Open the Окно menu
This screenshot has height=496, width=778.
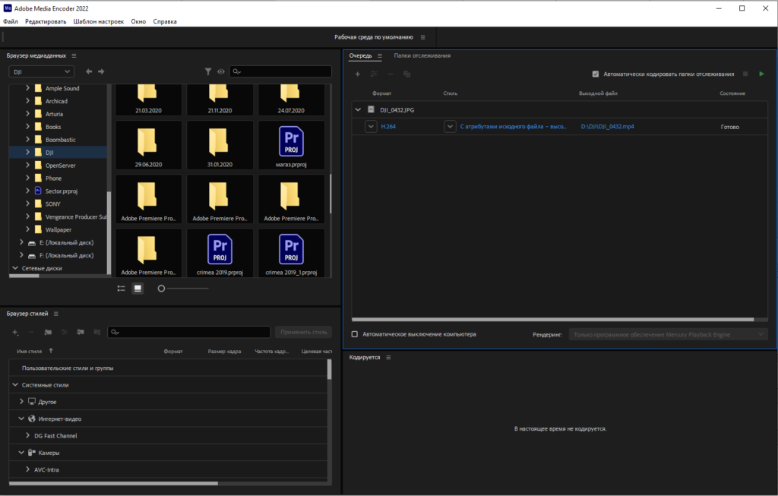pos(138,21)
